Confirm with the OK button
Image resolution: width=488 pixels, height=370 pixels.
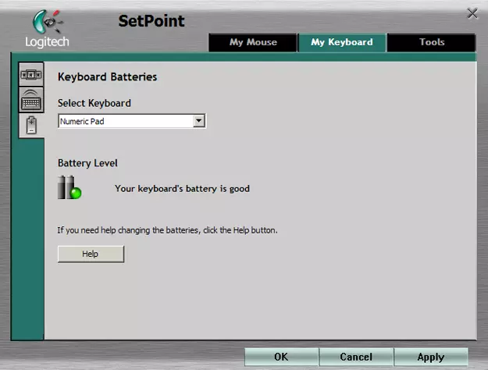[281, 357]
